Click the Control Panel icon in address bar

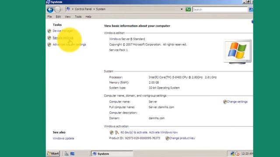pos(68,9)
